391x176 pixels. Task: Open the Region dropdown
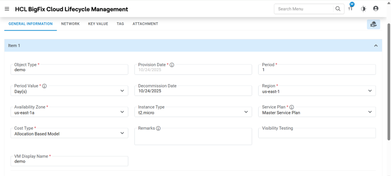pos(370,91)
